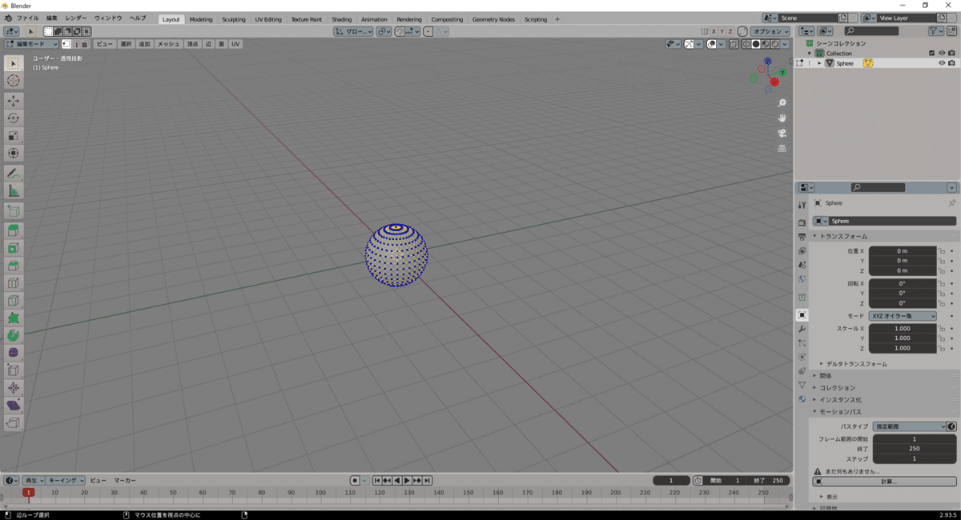Collapse the Collection tree in outliner

click(810, 54)
